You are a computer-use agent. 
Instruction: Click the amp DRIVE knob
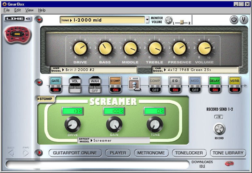(x=80, y=48)
